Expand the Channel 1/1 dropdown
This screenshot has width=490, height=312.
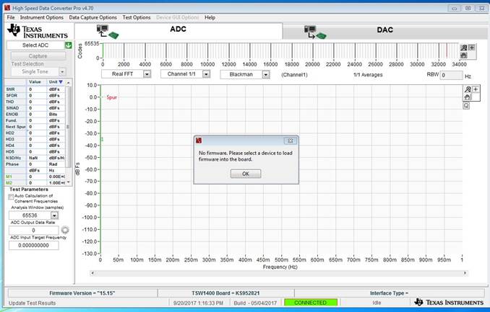point(206,74)
